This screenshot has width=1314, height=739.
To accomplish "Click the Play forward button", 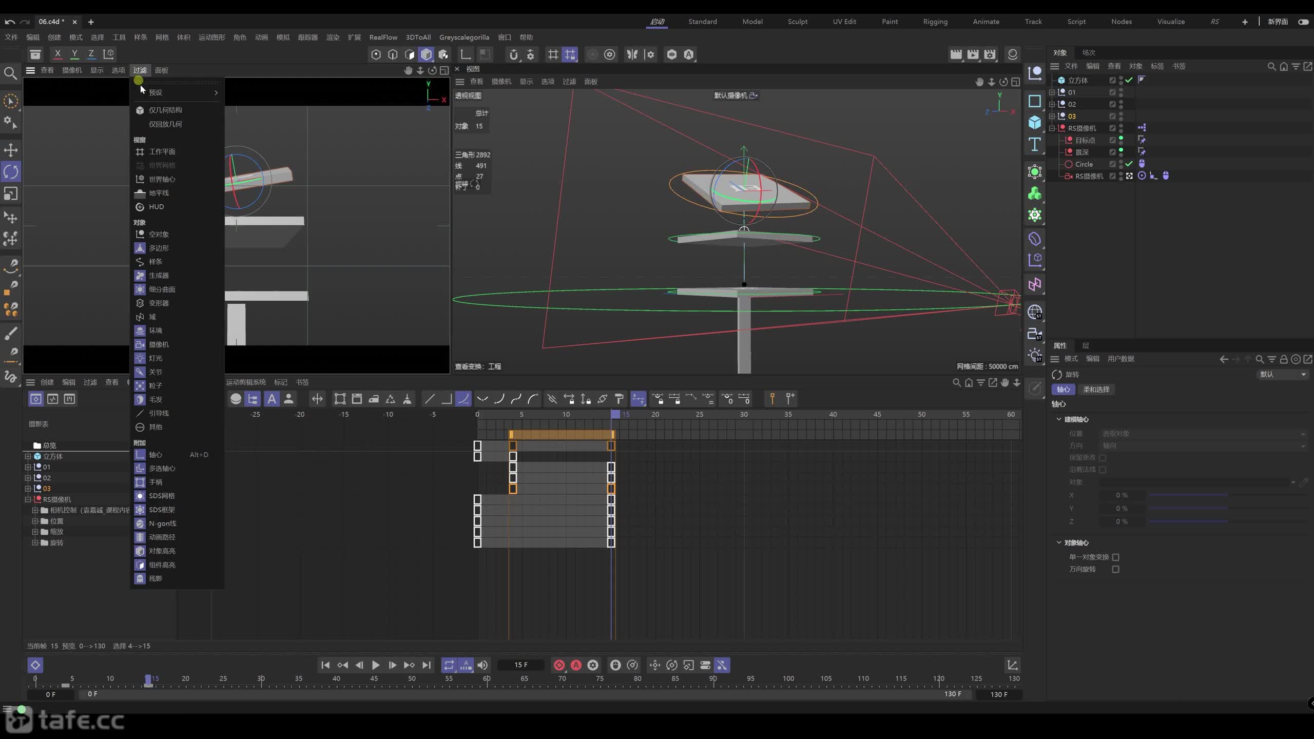I will [376, 665].
